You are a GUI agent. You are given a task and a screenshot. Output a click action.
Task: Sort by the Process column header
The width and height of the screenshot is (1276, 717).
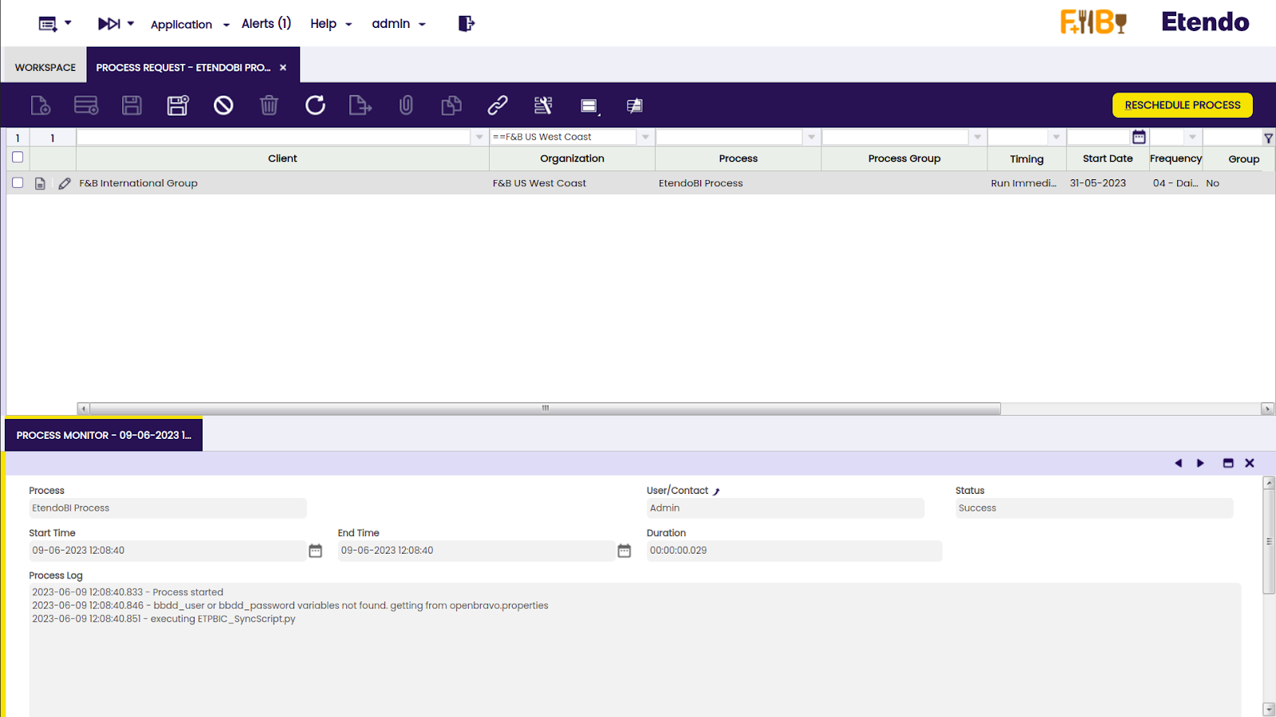point(738,159)
